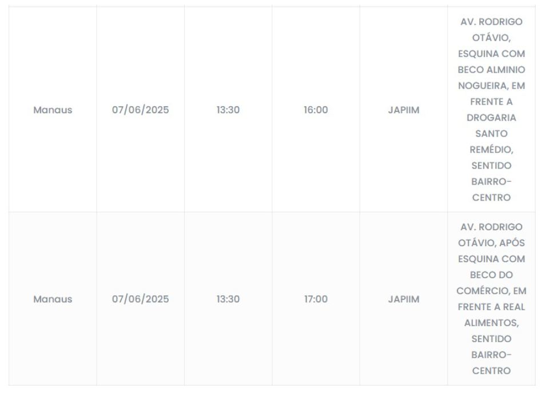Click the word REMÉDIO in the first address

[491, 150]
